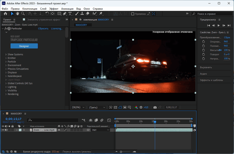Click the timeline zoom slider at bottom
This screenshot has width=234, height=154.
(x=121, y=151)
